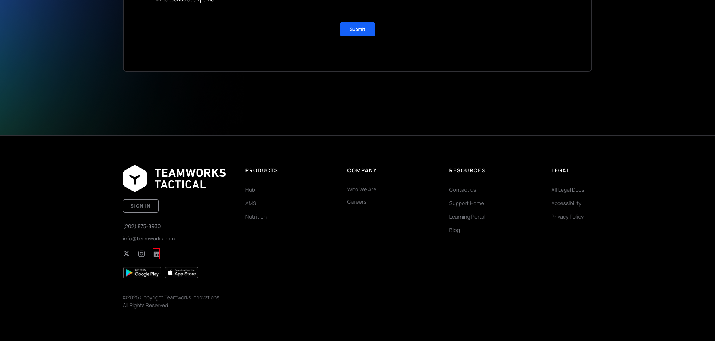Email info@teamworks.com
This screenshot has width=715, height=341.
pyautogui.click(x=149, y=238)
